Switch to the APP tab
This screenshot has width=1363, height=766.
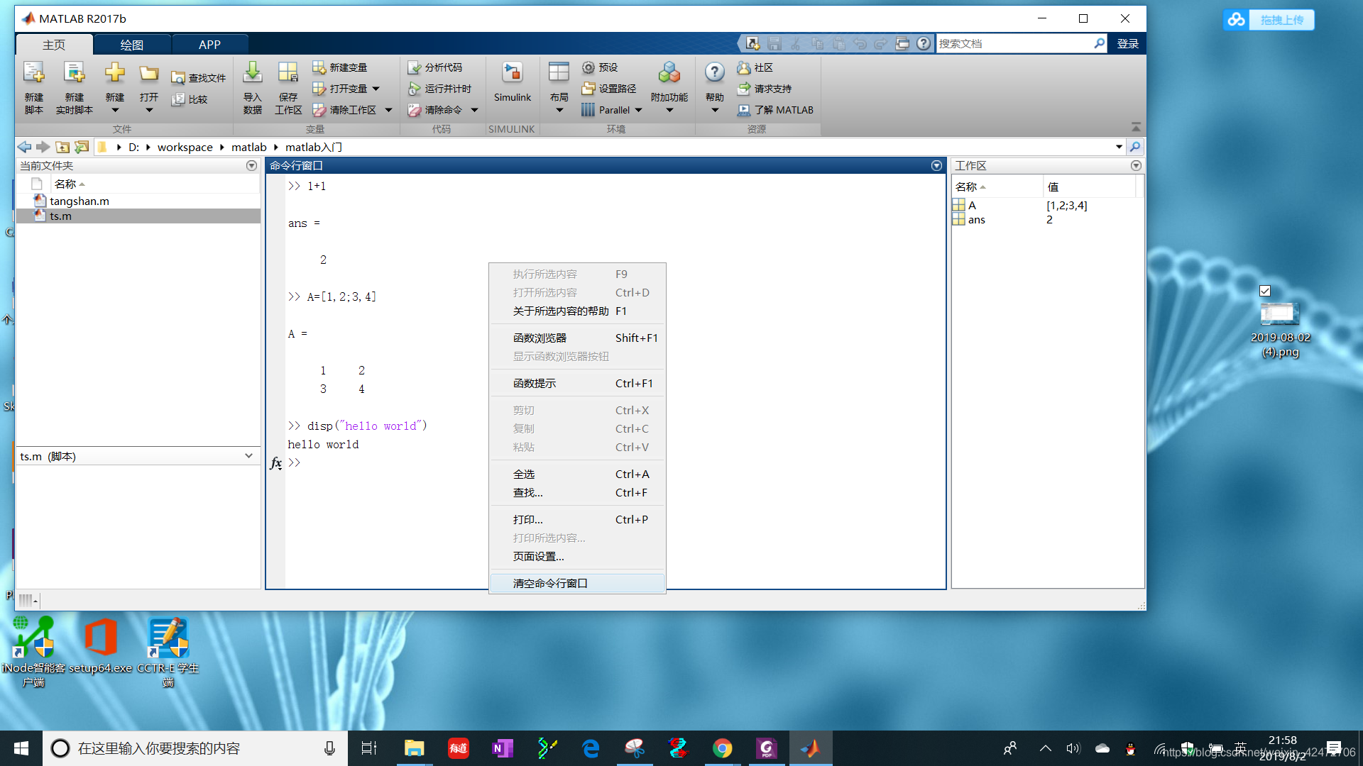209,45
